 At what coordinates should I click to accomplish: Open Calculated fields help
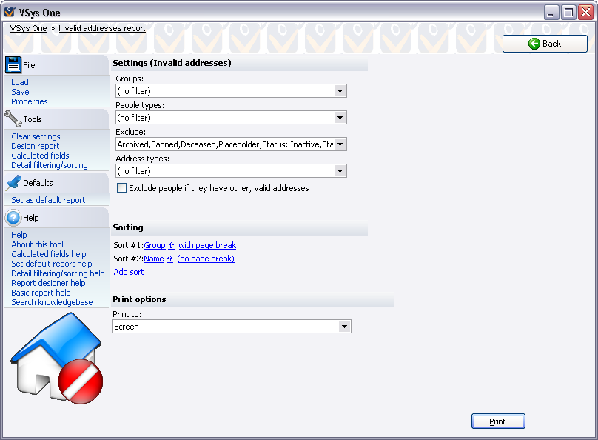click(x=49, y=254)
